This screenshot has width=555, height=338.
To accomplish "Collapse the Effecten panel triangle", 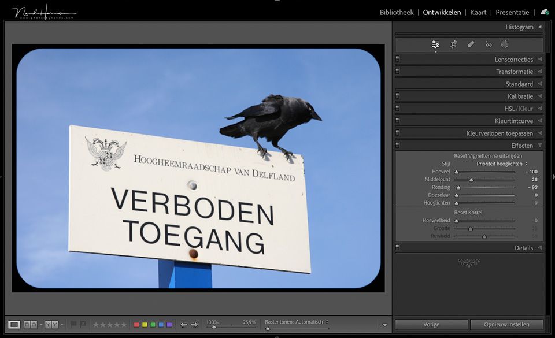I will coord(540,146).
